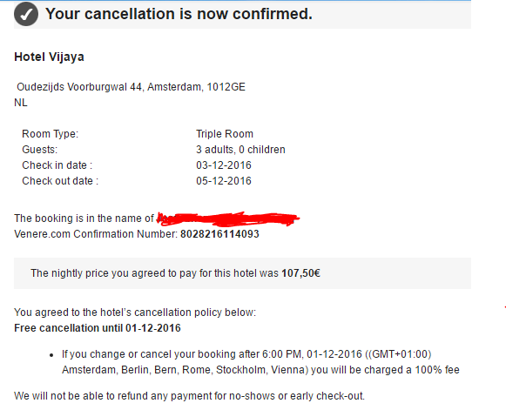Click the 3 adults, 0 children text
This screenshot has width=506, height=410.
click(240, 150)
